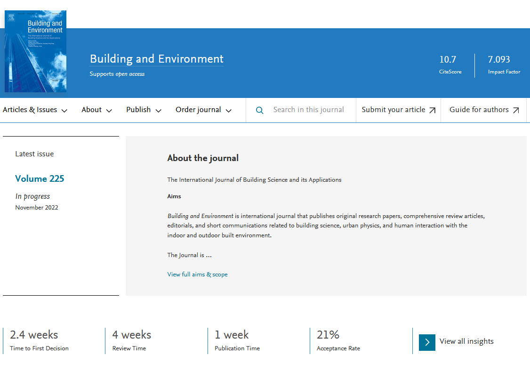The image size is (530, 372).
Task: Expand the About menu chevron
Action: [x=109, y=111]
